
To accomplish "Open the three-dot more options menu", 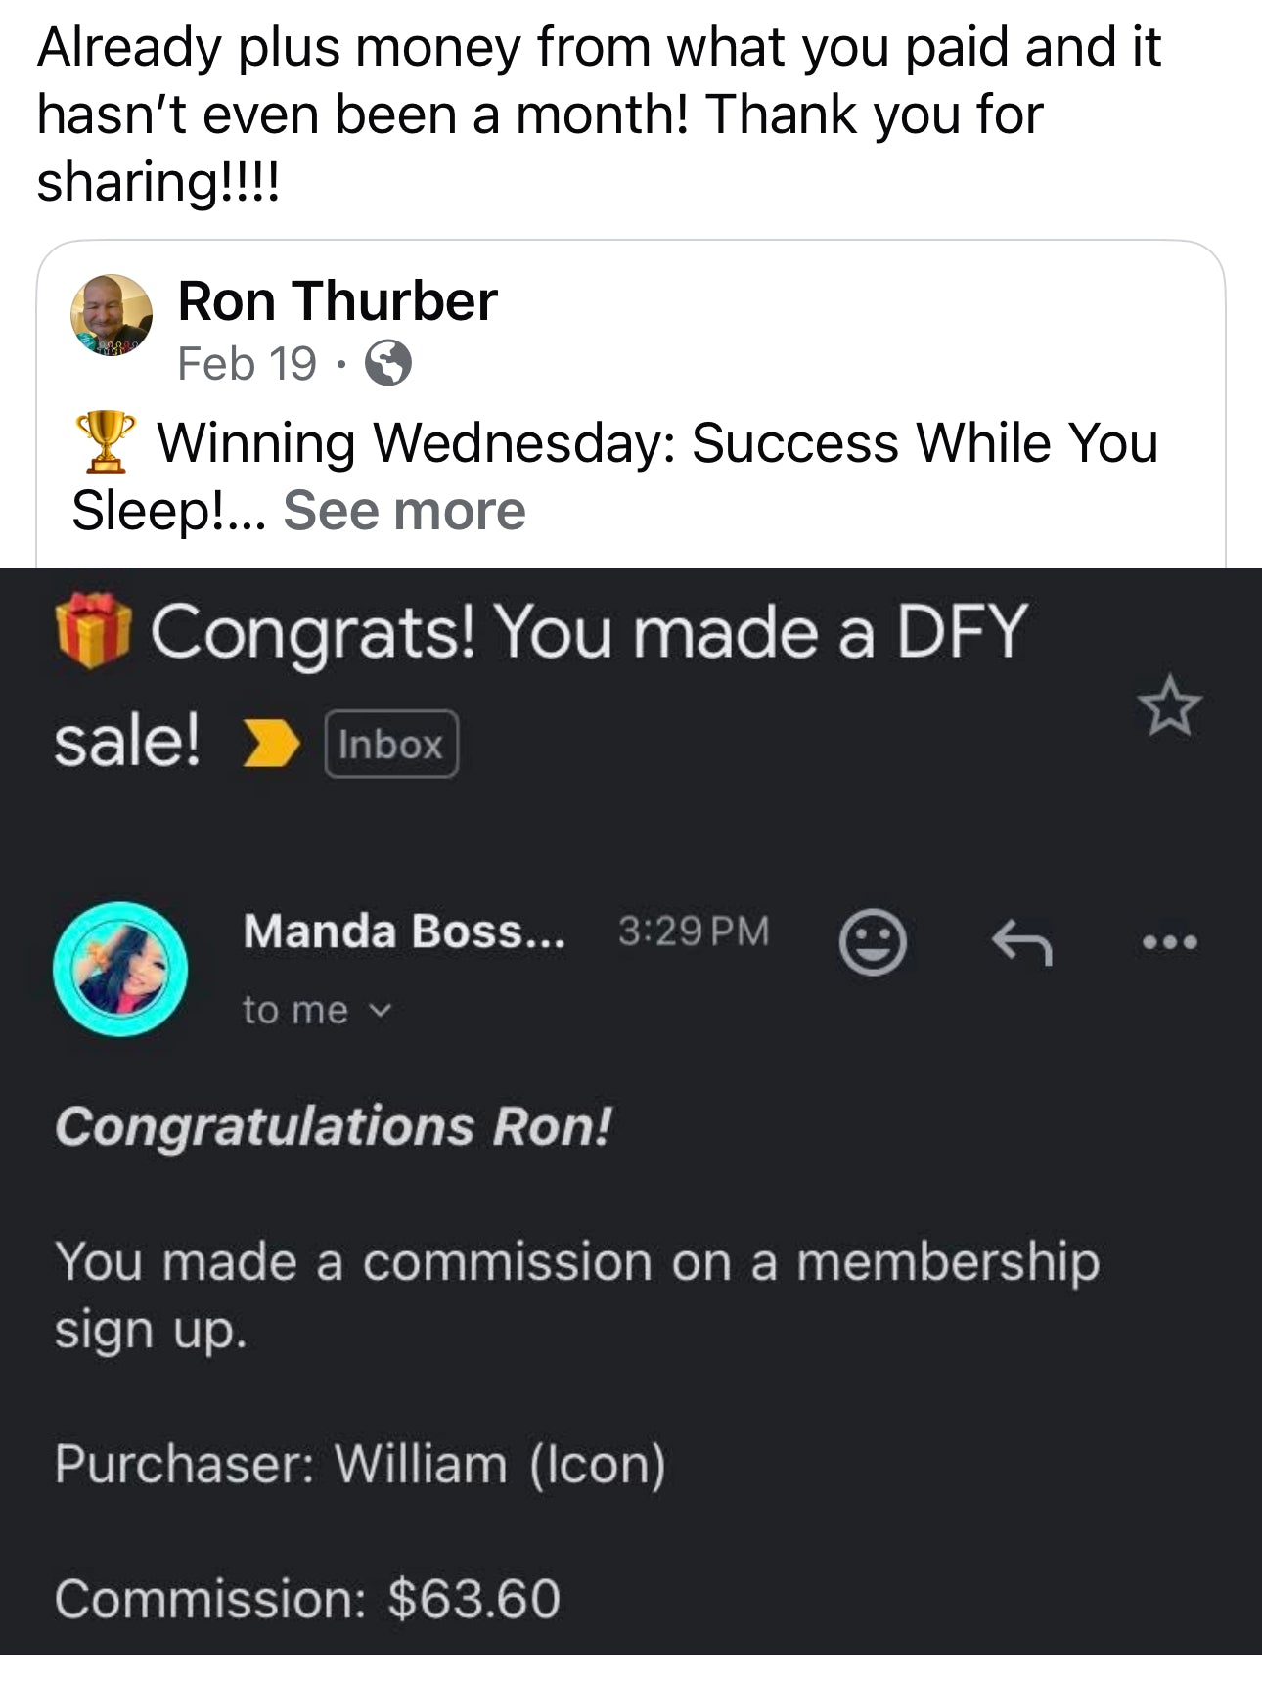I will [x=1170, y=943].
